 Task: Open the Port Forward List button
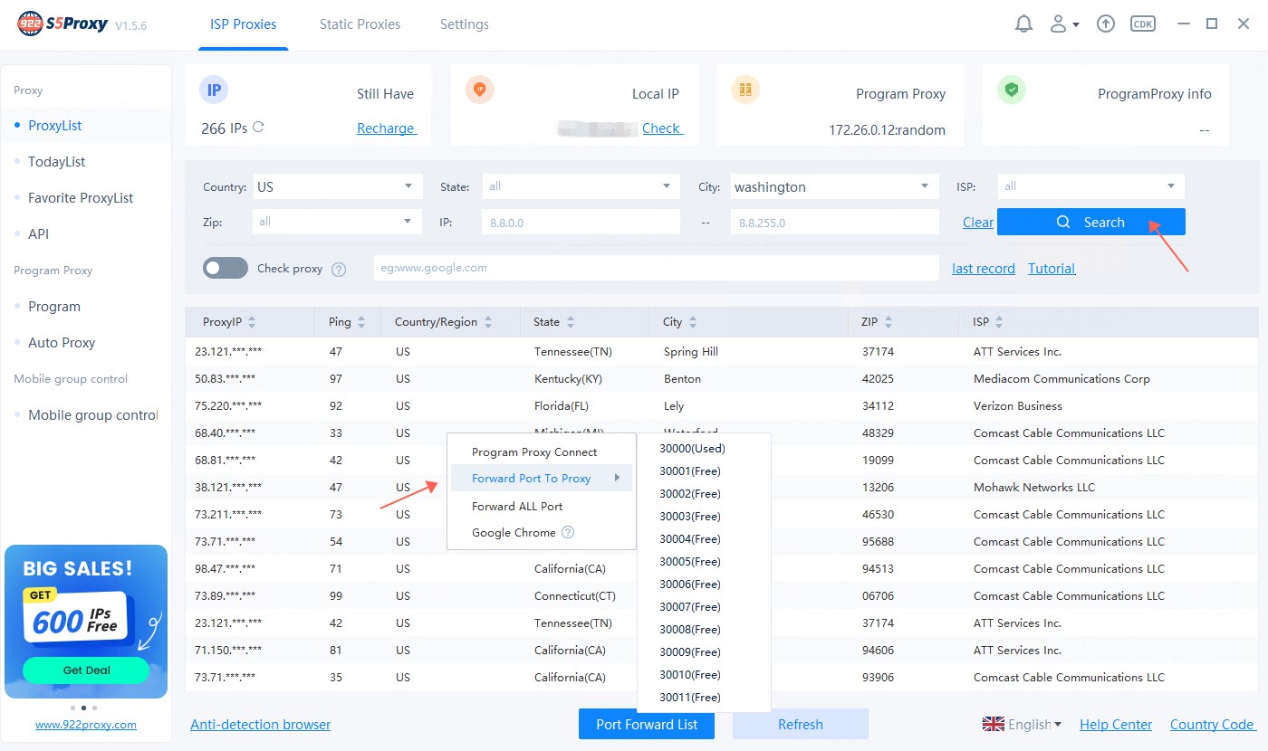(647, 724)
